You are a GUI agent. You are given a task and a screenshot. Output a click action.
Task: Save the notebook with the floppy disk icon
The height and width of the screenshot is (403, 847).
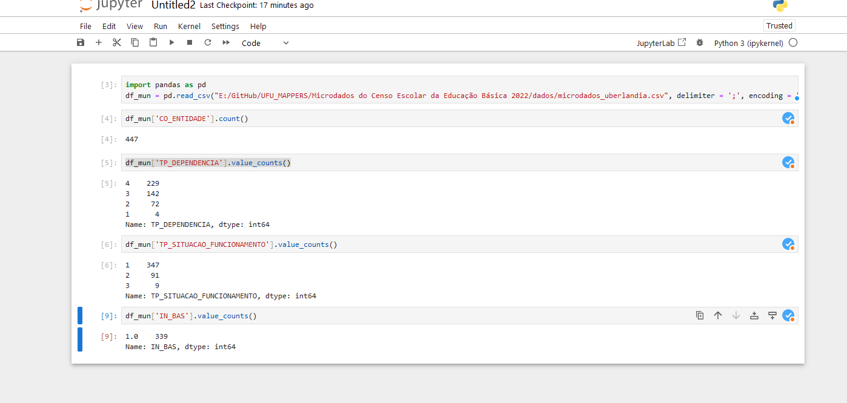click(x=81, y=43)
